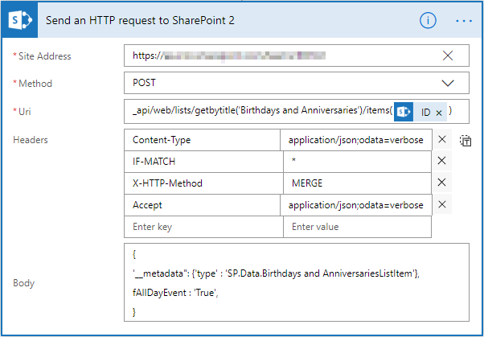Click the empty 'Enter key' header field

tap(203, 227)
